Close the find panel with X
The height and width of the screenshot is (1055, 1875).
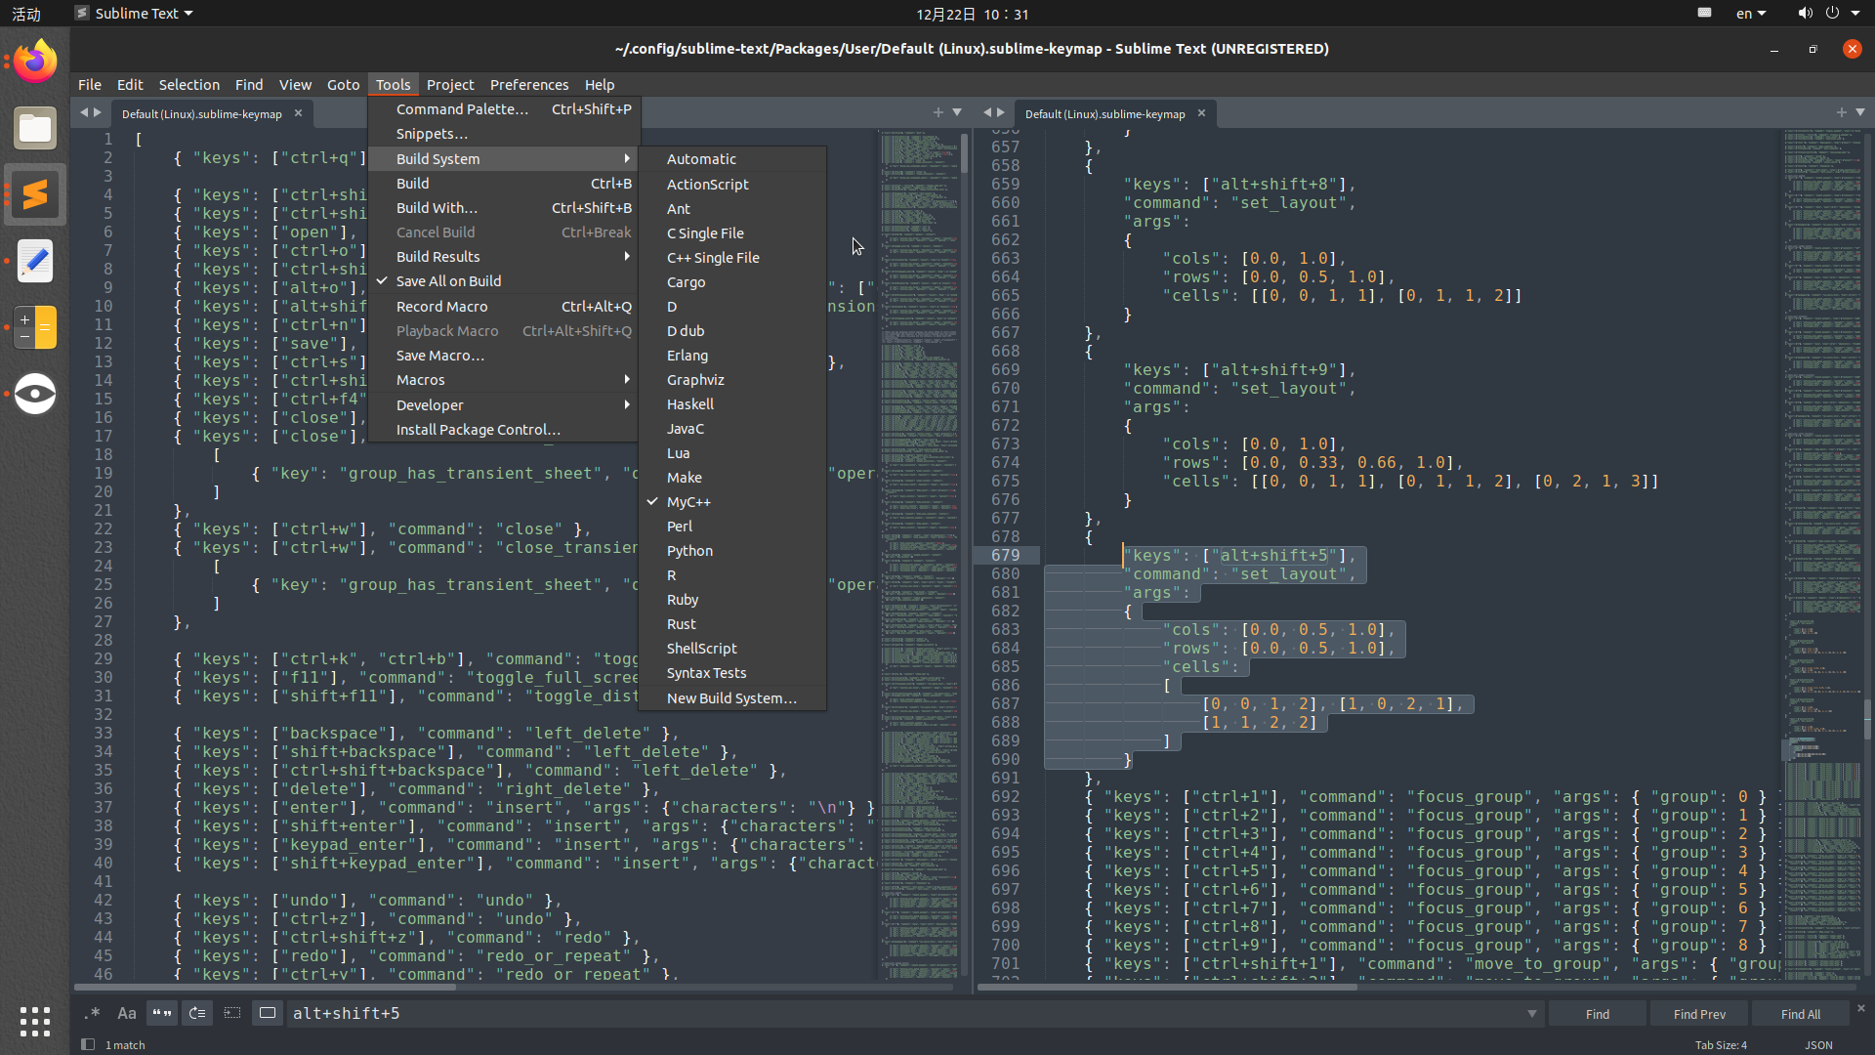1860,1008
